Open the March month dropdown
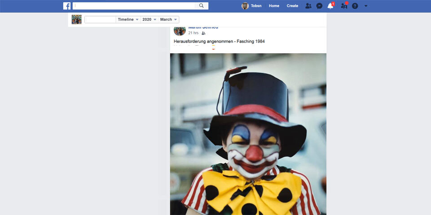The width and height of the screenshot is (431, 215). [x=169, y=19]
